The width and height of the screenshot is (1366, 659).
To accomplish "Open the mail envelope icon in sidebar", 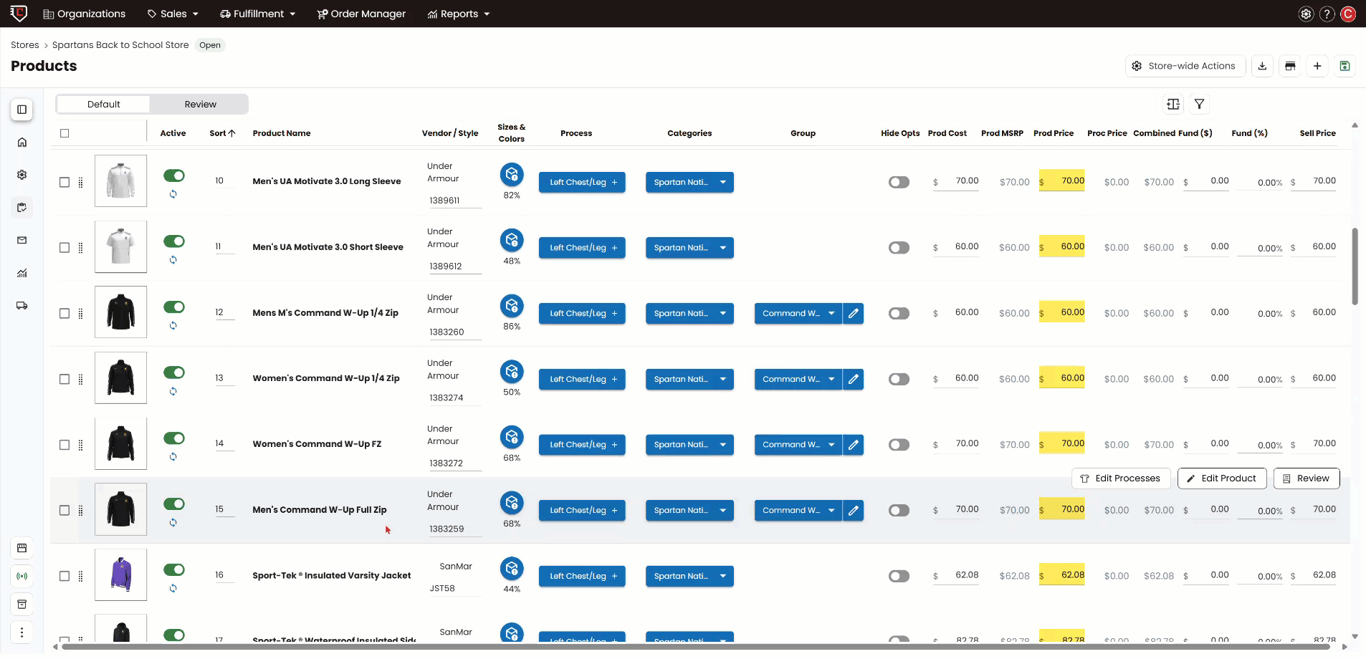I will 22,241.
